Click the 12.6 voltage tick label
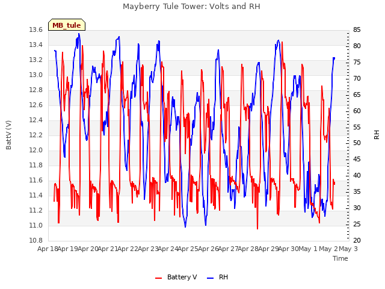The image size is (385, 289). tap(36, 105)
